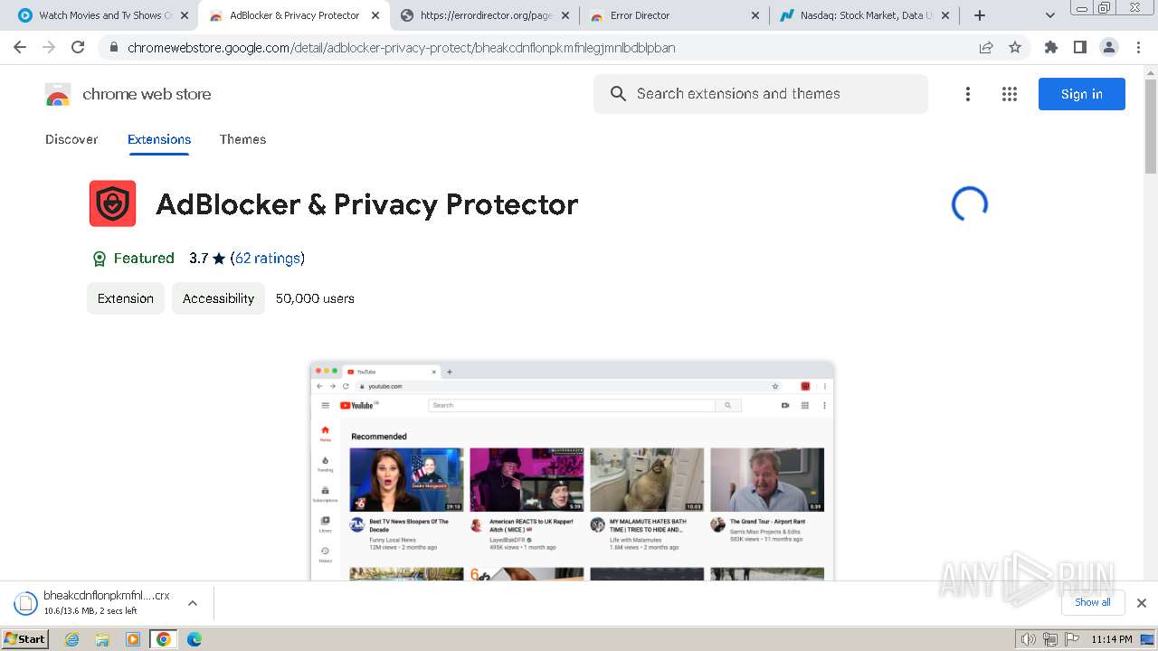This screenshot has height=651, width=1158.
Task: Open the Chrome profile avatar
Action: [1108, 48]
